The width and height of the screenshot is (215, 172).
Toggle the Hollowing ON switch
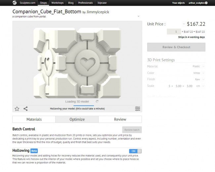click(x=135, y=151)
